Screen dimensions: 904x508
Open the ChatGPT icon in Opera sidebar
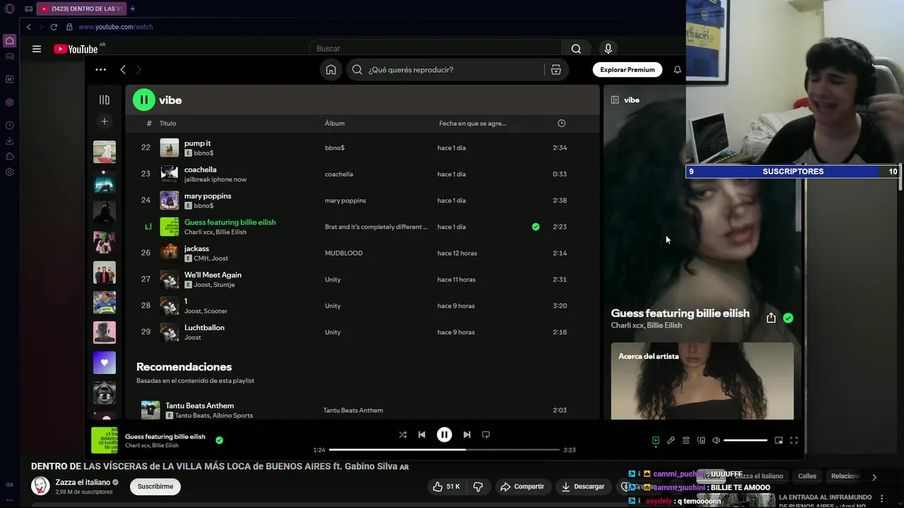[10, 102]
